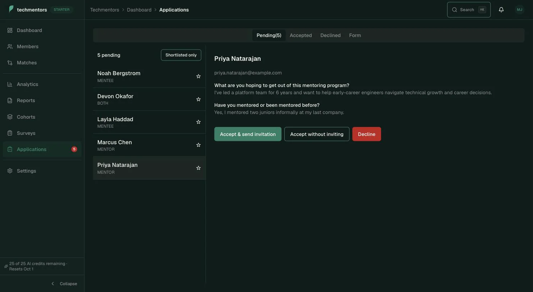This screenshot has width=533, height=292.
Task: Star Marcus Chen's application
Action: pos(198,145)
